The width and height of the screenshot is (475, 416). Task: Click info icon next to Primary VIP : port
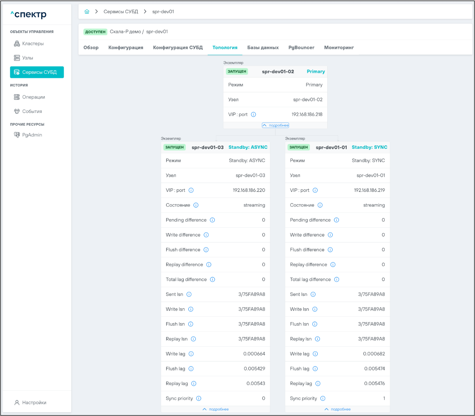point(253,114)
